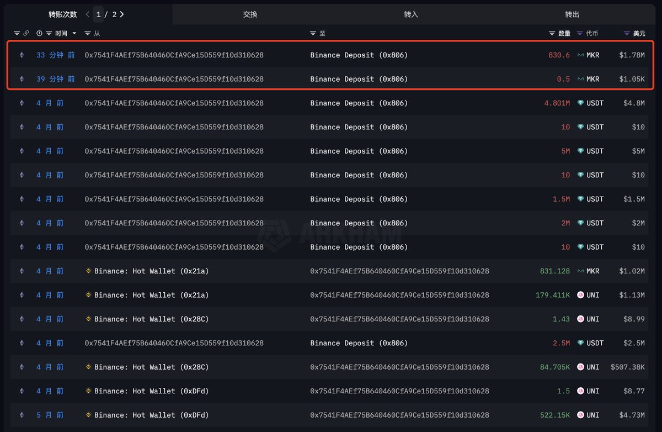Screen dimensions: 662x432
Task: Click Ethereum icon on 5M USDT row
Action: click(x=22, y=151)
